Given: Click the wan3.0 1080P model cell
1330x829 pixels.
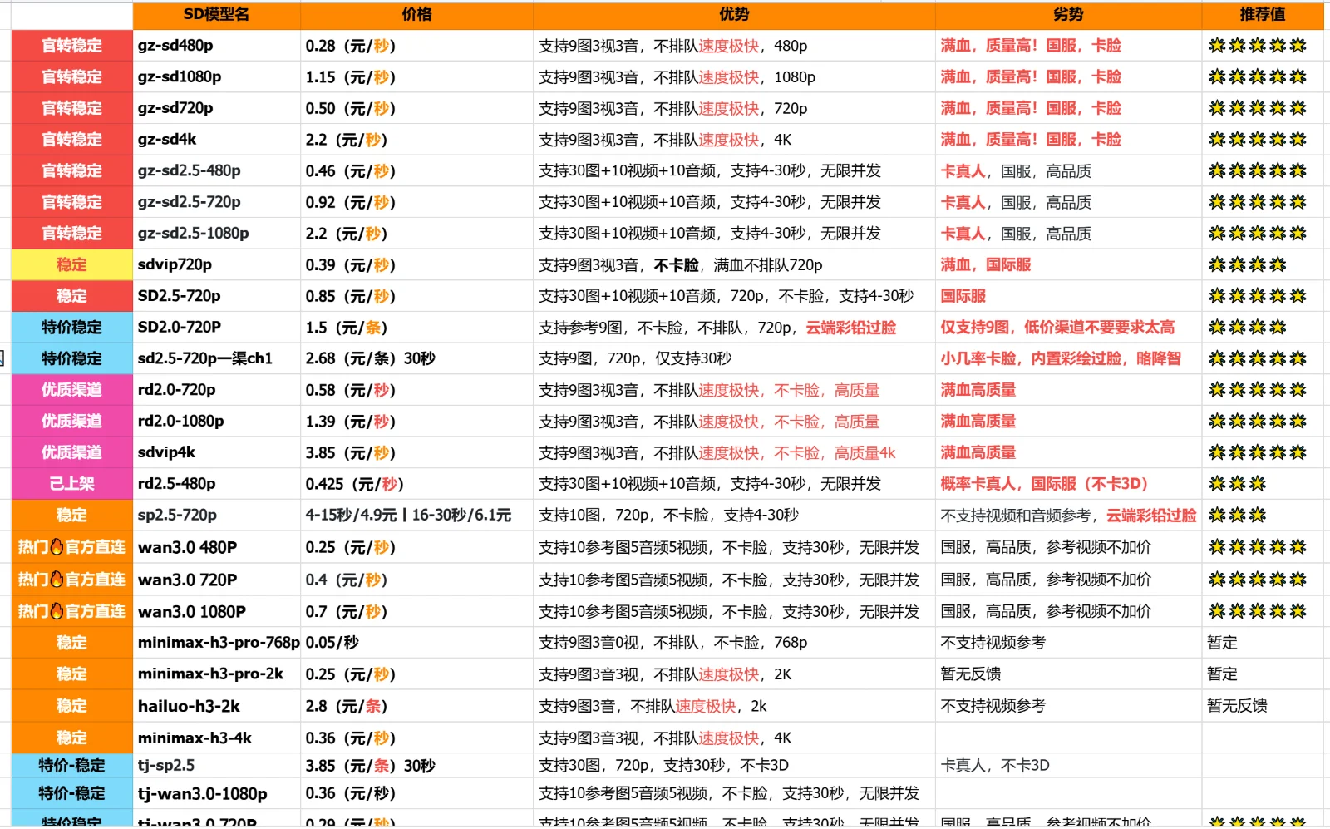Looking at the screenshot, I should (x=216, y=612).
